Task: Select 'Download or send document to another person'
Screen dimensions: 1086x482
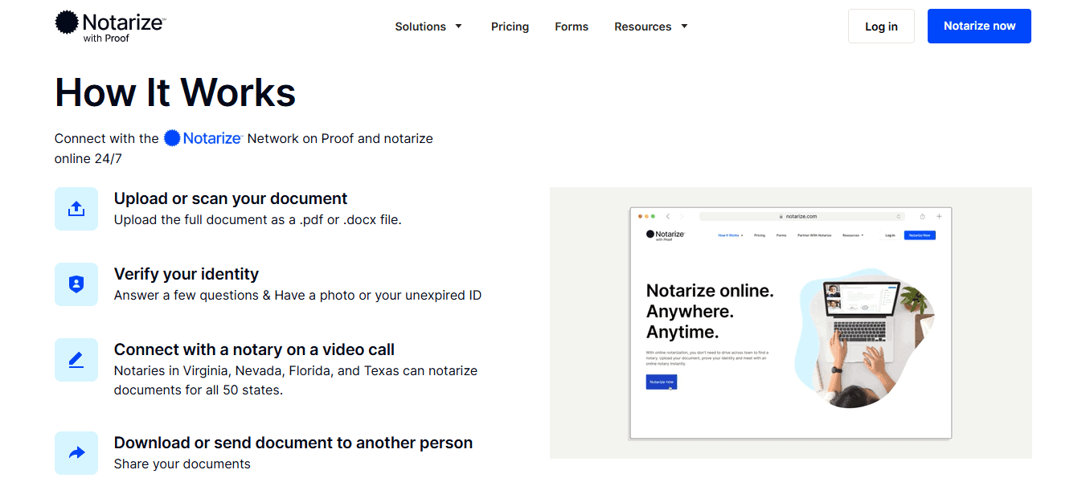Action: [293, 443]
